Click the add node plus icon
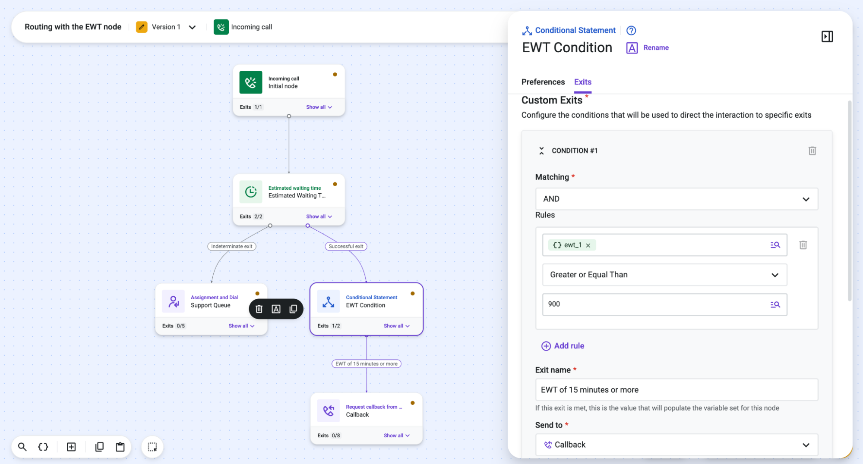863x464 pixels. tap(71, 447)
